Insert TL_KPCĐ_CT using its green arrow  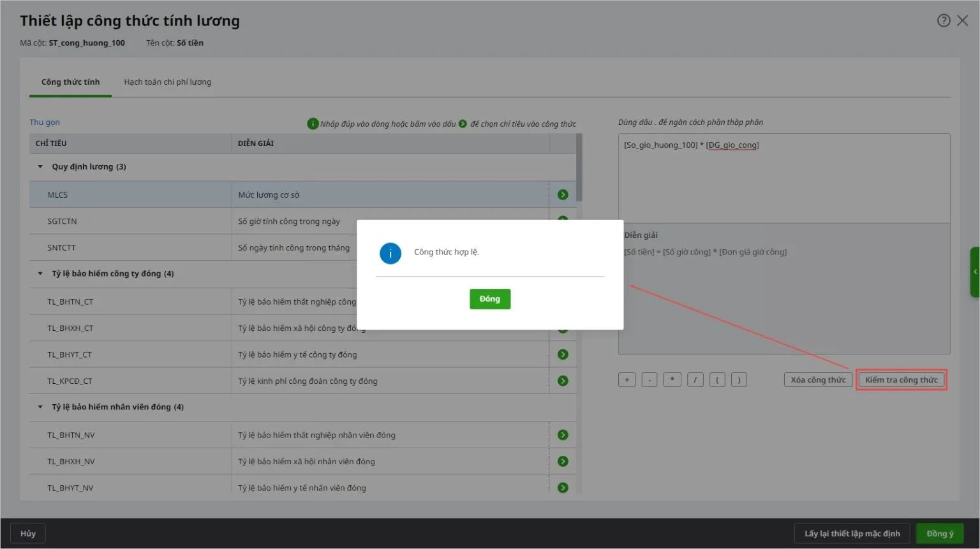(x=562, y=381)
